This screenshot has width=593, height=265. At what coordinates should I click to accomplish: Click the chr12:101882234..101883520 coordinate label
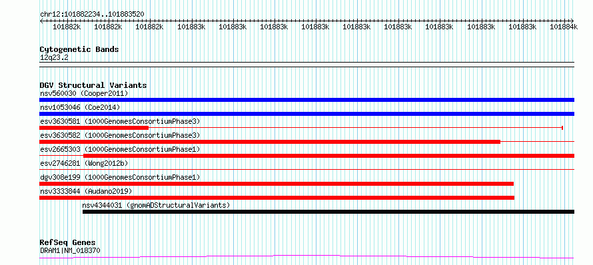pyautogui.click(x=92, y=15)
